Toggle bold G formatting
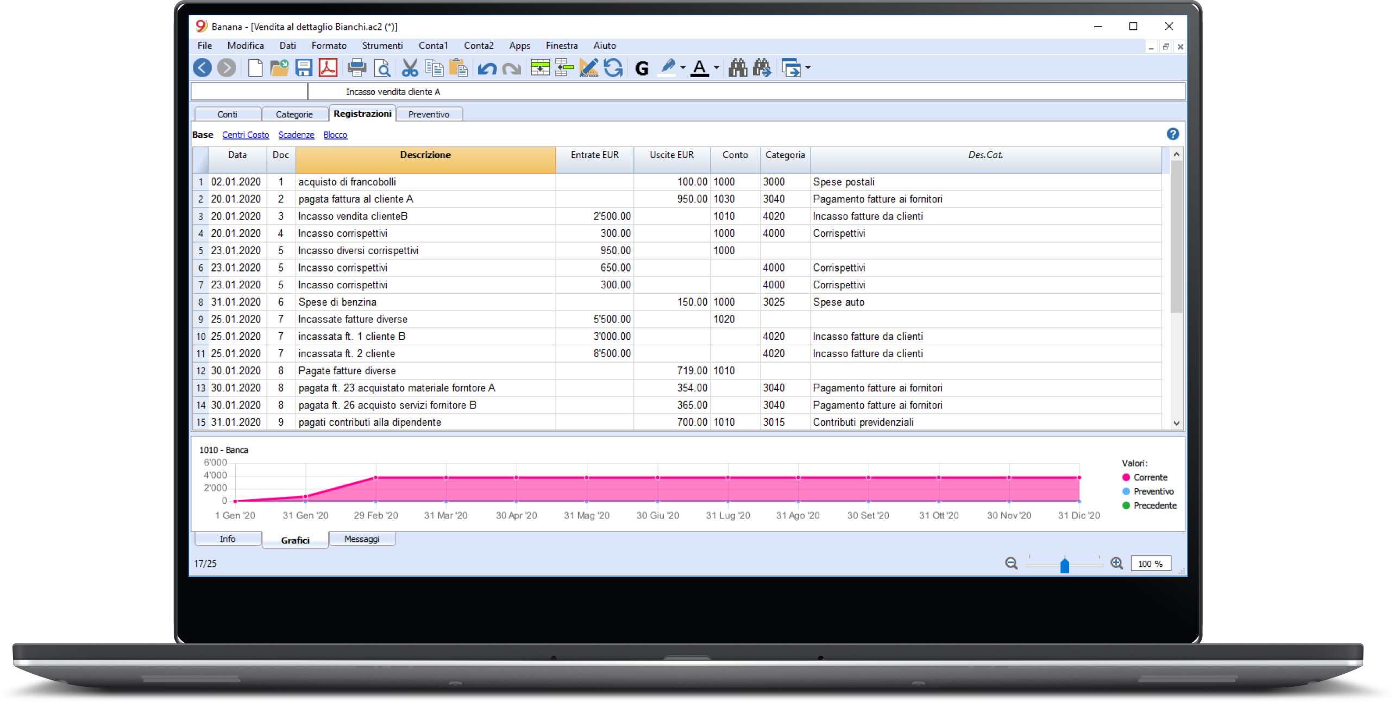1394x702 pixels. tap(642, 68)
